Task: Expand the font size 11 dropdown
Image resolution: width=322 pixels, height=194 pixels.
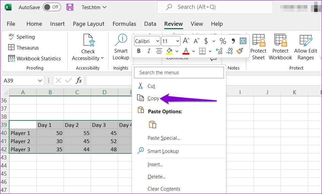Action: tap(177, 41)
